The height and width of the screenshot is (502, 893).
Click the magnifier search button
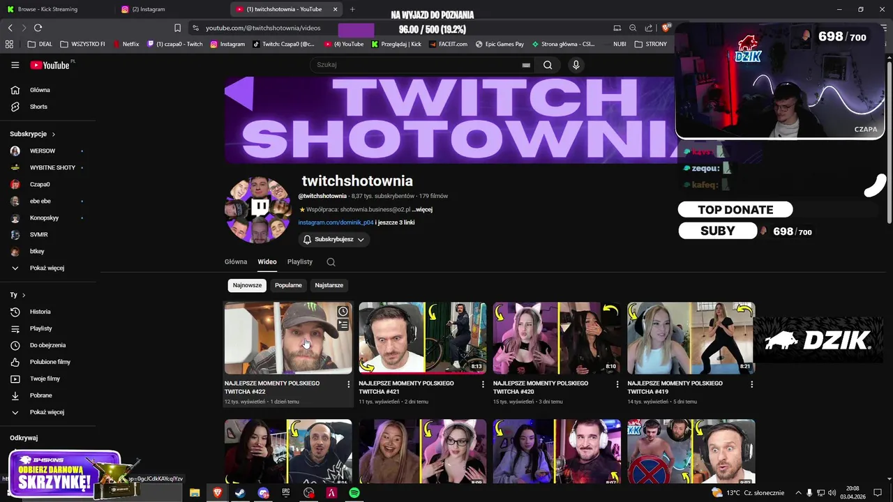[x=548, y=65]
